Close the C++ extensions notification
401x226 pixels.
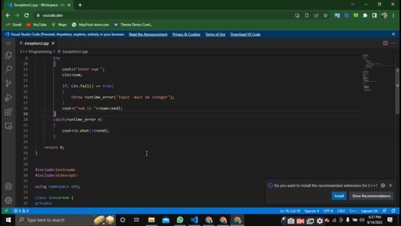click(390, 185)
